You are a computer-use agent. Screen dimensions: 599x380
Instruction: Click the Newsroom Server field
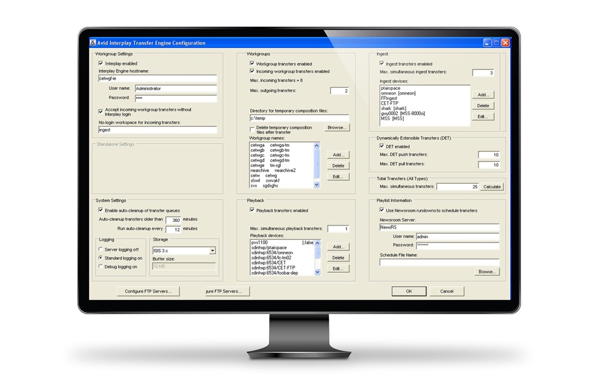pos(439,227)
